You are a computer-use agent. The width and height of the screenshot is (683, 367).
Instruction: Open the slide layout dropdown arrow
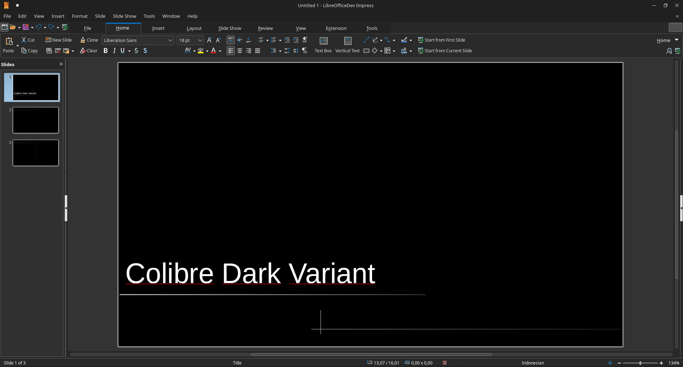(73, 51)
